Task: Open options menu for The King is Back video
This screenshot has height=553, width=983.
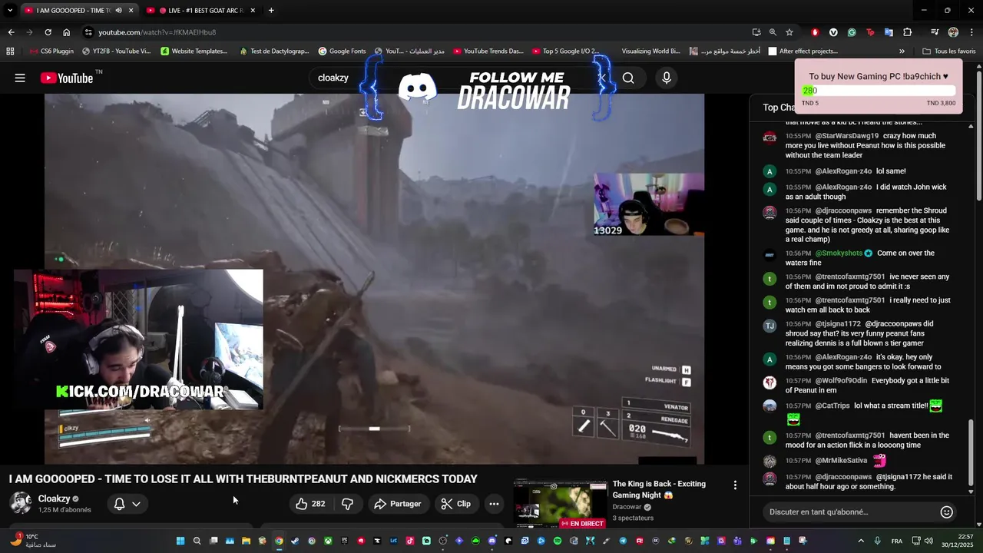Action: tap(735, 485)
